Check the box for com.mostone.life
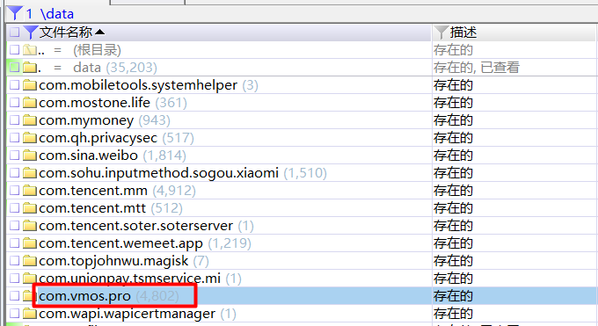Viewport: 598px width, 326px height. (14, 103)
